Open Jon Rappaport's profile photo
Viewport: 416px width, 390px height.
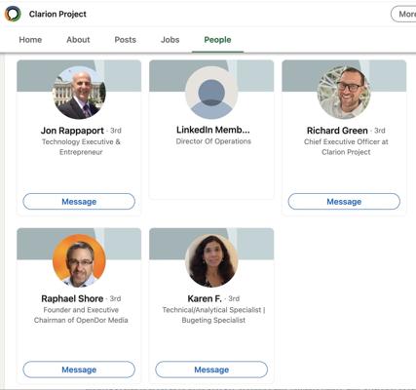pos(79,93)
